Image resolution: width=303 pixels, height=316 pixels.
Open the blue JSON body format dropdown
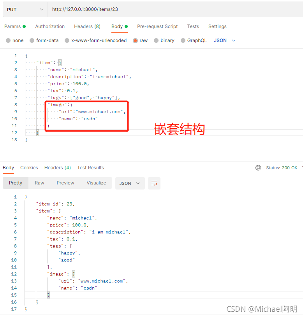point(225,40)
